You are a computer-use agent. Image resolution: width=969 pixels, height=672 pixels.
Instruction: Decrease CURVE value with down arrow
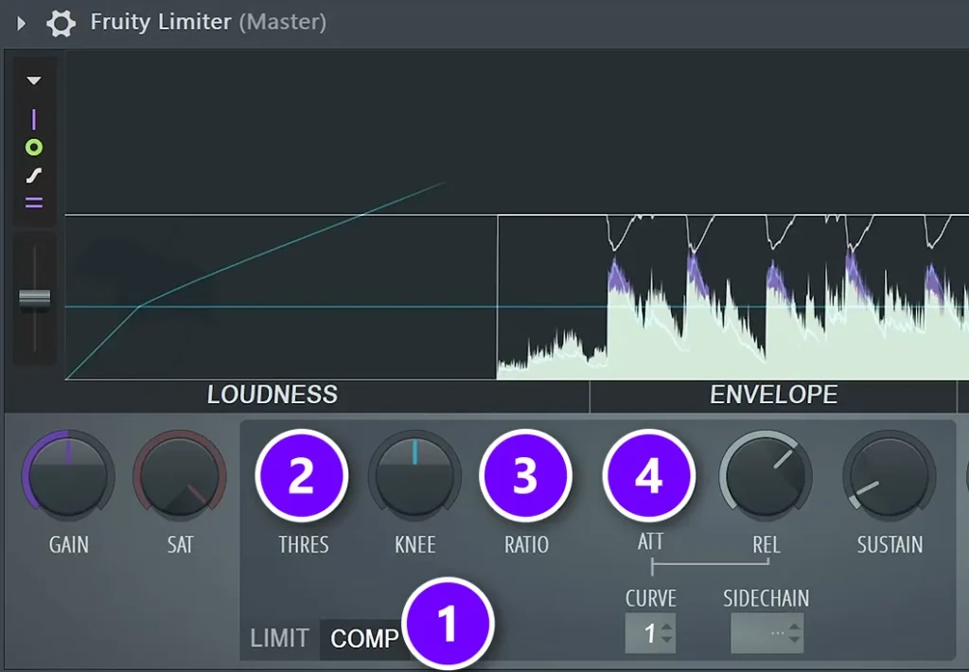(x=666, y=639)
